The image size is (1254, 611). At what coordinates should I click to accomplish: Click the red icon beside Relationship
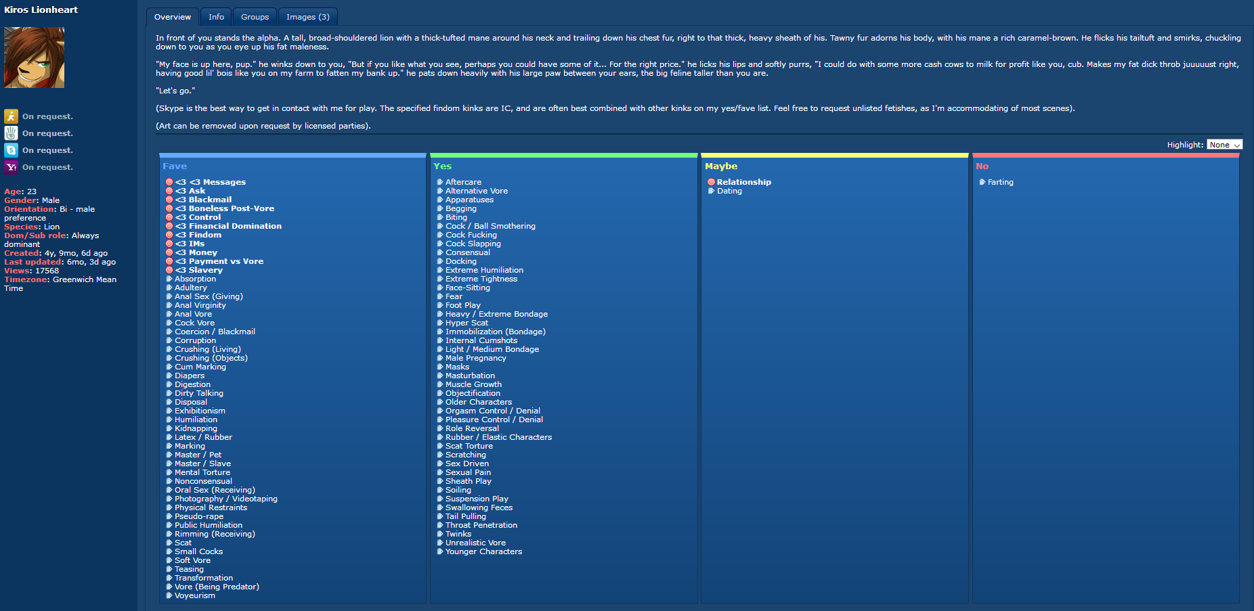[x=712, y=182]
